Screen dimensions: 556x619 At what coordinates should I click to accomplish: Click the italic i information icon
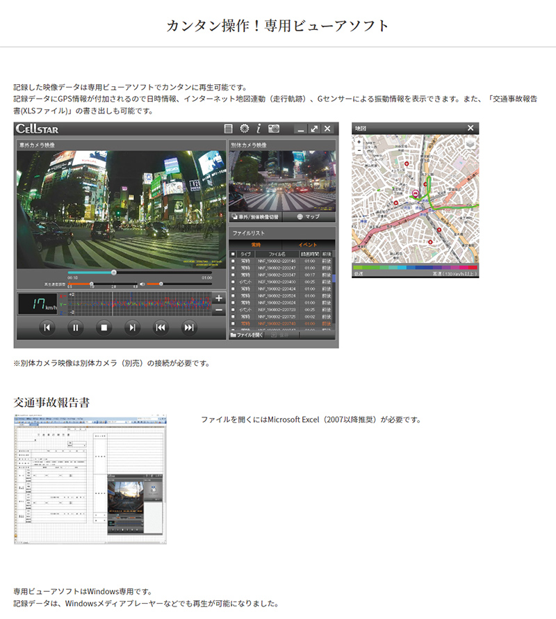(259, 129)
